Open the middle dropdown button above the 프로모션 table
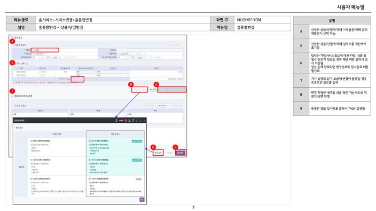 pyautogui.click(x=163, y=105)
